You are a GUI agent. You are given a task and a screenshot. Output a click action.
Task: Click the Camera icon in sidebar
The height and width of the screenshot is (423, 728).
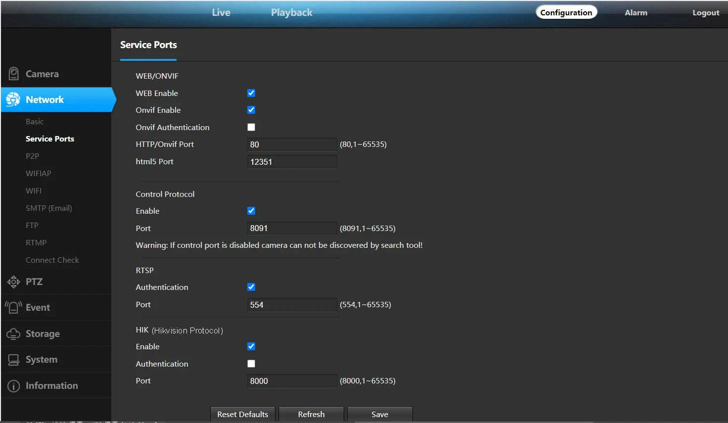tap(14, 74)
